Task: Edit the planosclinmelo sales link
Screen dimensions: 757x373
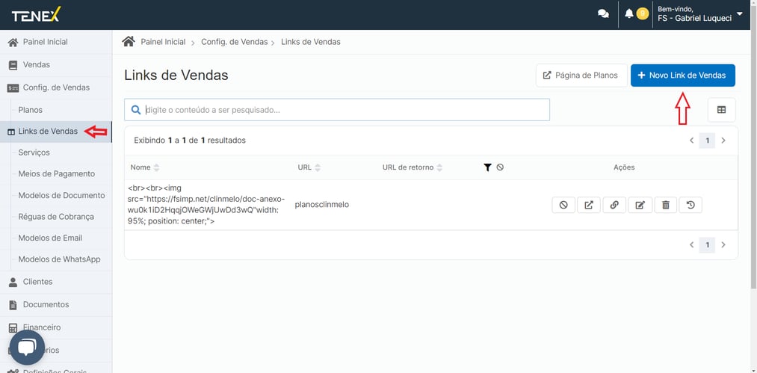Action: pyautogui.click(x=640, y=205)
